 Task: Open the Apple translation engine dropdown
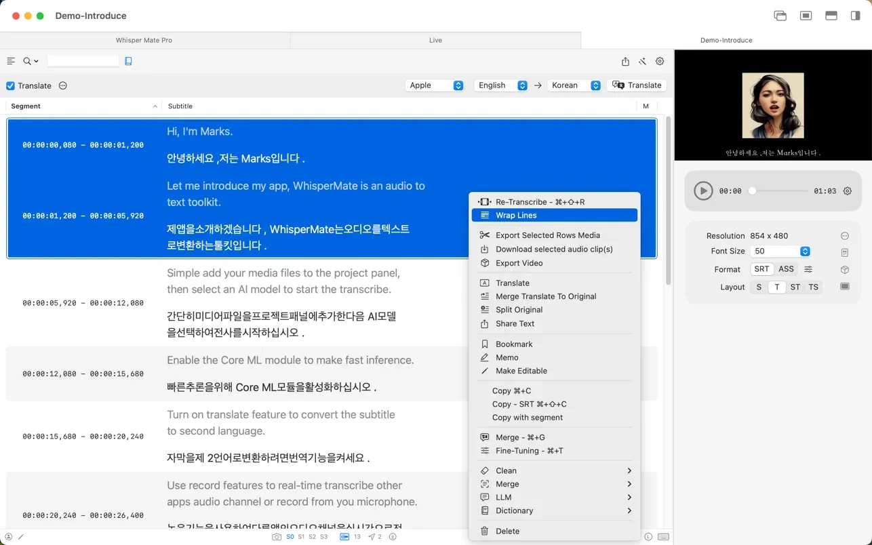(x=435, y=85)
